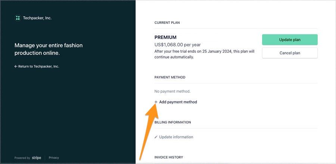Click the back arrow beside Return to Techpacker

tap(16, 66)
